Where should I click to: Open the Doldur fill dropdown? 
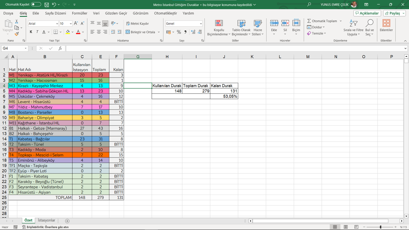pyautogui.click(x=315, y=27)
